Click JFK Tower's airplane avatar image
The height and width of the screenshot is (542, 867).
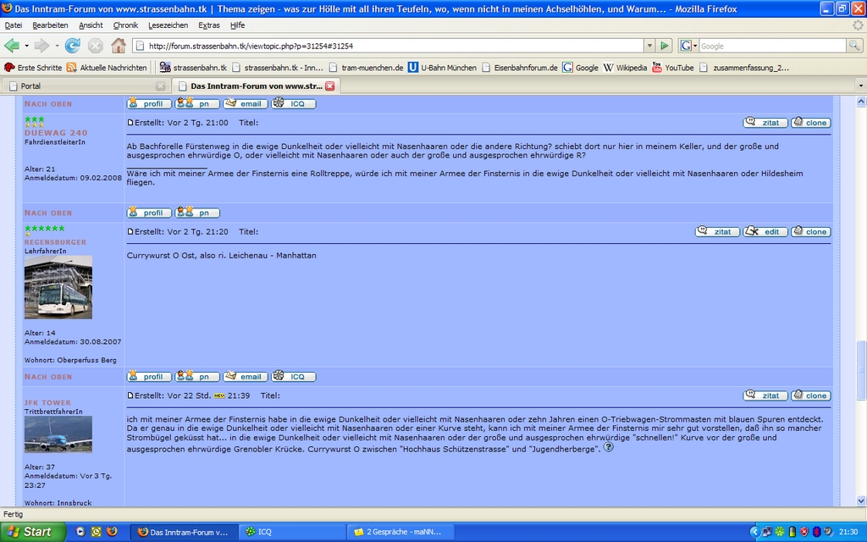(58, 434)
